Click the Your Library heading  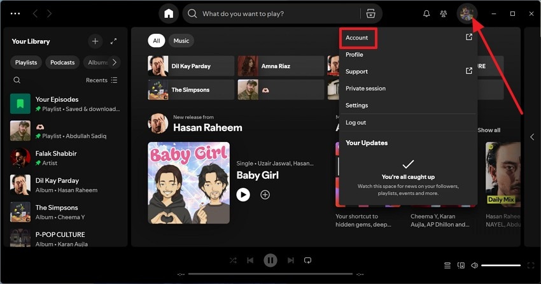coord(31,41)
